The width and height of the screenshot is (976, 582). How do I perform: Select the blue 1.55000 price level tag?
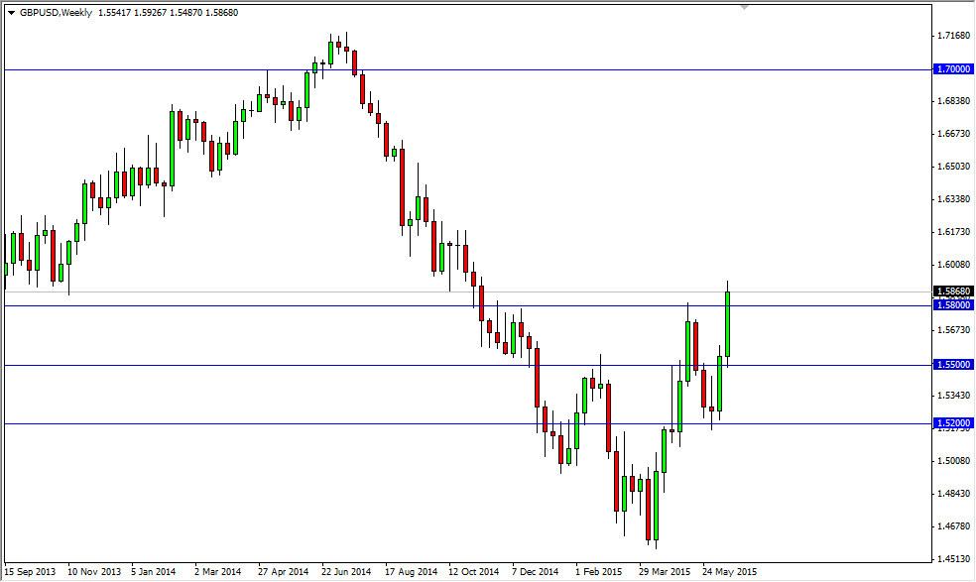954,366
